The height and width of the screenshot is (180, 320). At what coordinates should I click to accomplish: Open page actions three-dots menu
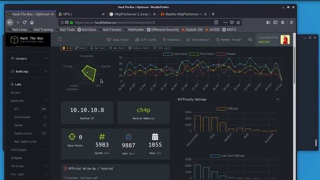225,22
